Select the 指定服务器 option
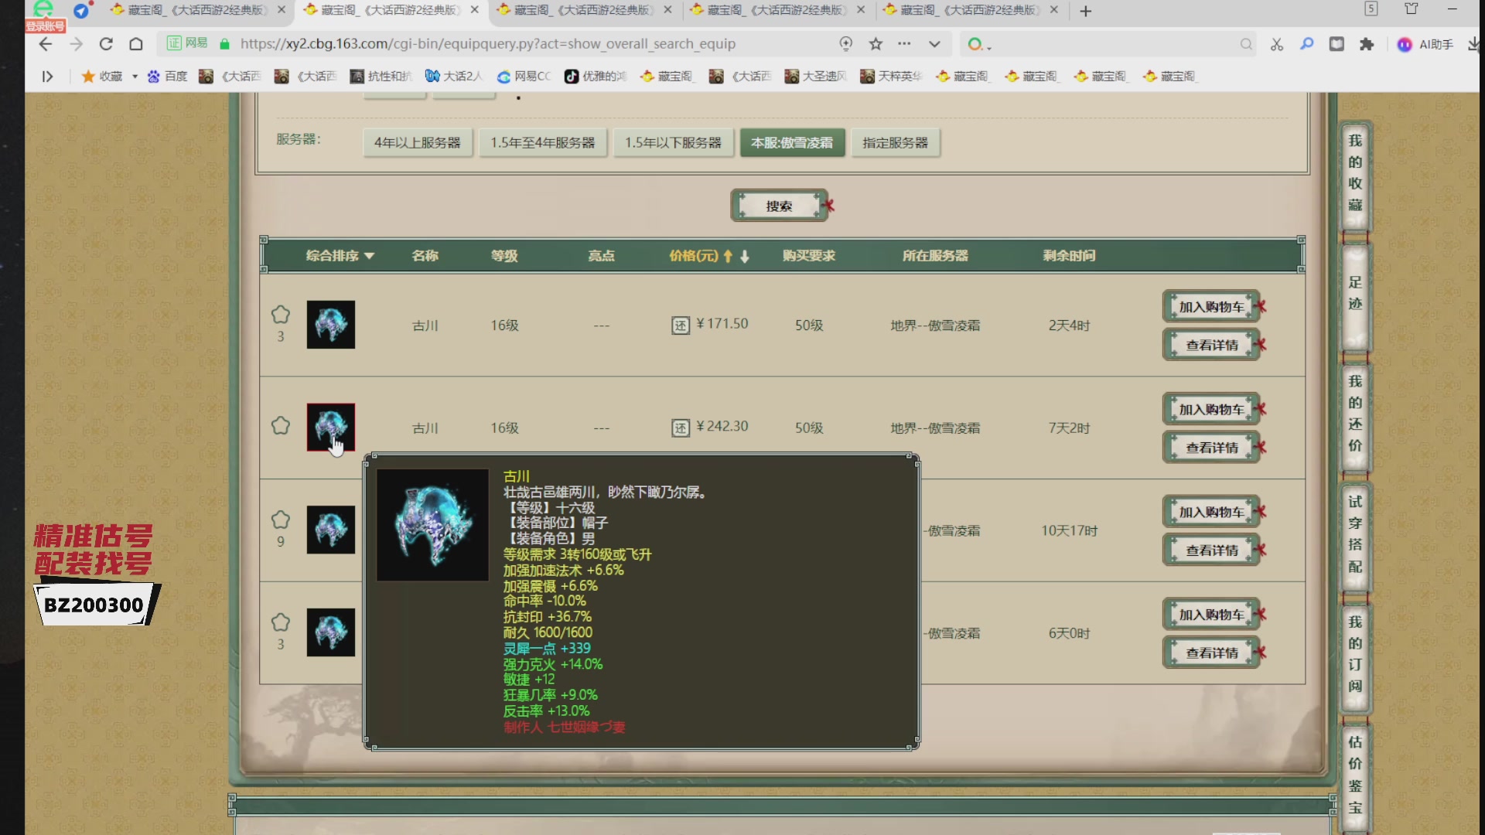Viewport: 1485px width, 835px height. point(896,143)
